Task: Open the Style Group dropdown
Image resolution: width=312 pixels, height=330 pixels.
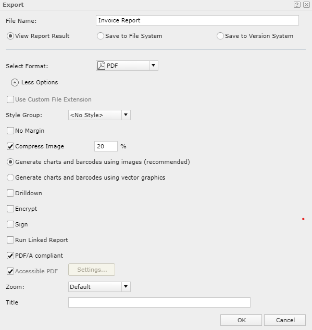Action: point(99,115)
